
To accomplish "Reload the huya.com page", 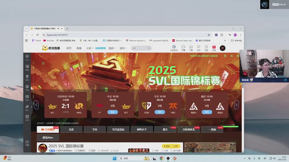I will point(38,35).
